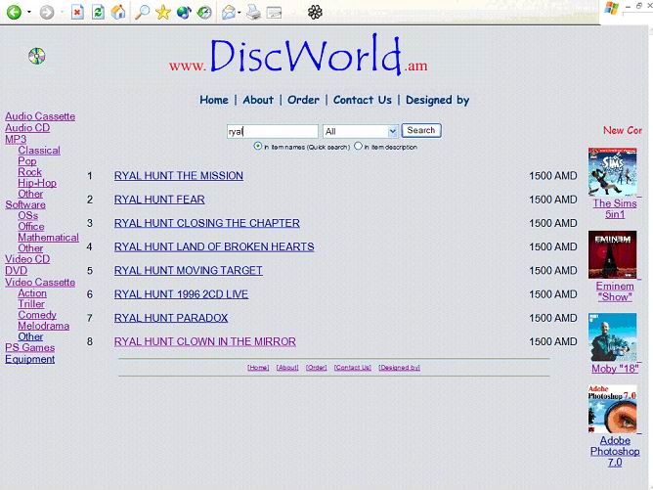Open the Classical subcategory

[39, 151]
